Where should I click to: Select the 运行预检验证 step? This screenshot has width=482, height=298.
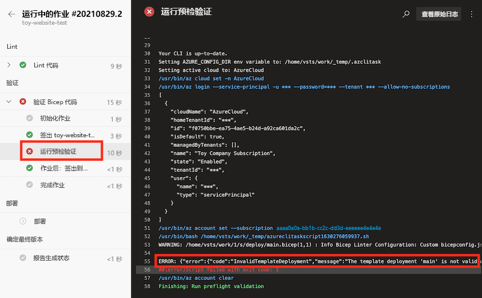[x=65, y=152]
